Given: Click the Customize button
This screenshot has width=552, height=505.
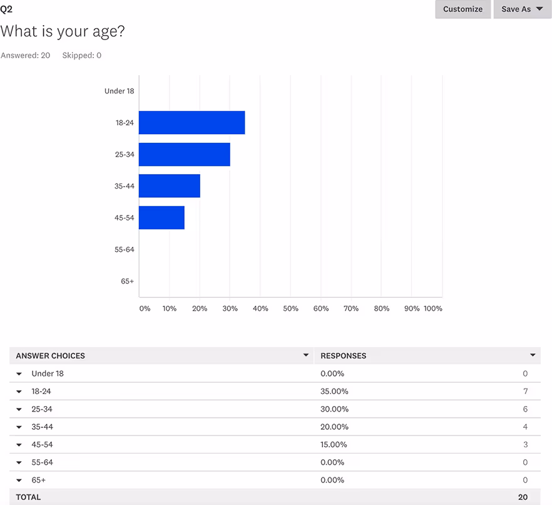Looking at the screenshot, I should pos(463,9).
